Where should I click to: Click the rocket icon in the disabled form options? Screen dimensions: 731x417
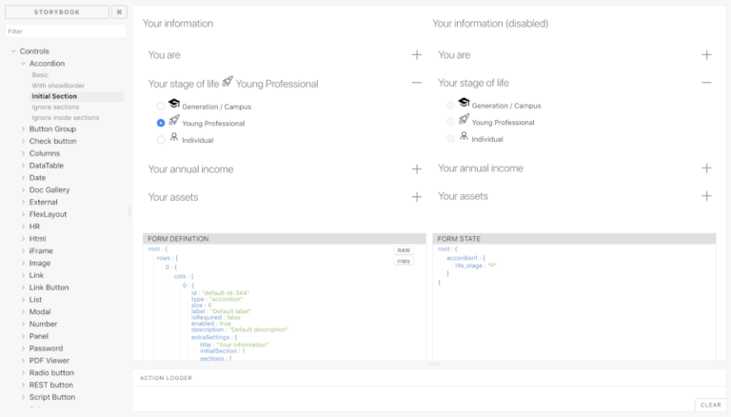[464, 119]
